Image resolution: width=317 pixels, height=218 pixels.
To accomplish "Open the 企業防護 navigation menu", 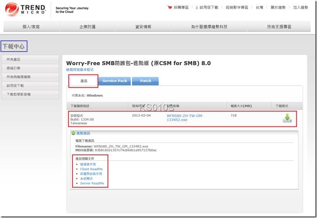I will tap(87, 26).
